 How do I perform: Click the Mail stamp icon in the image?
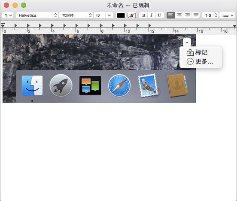tap(149, 85)
